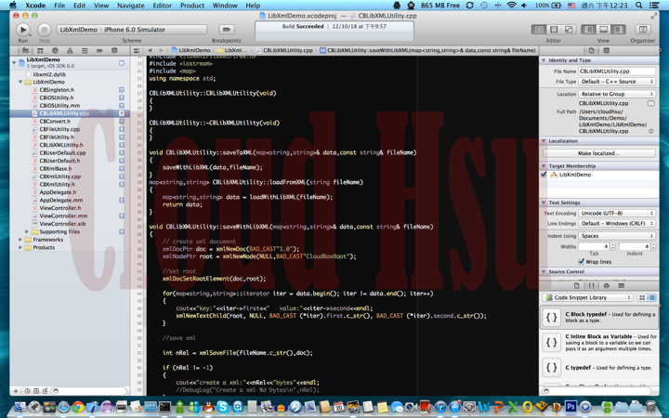Show the Code Snippet library braces icon
The height and width of the screenshot is (418, 669).
pyautogui.click(x=591, y=286)
